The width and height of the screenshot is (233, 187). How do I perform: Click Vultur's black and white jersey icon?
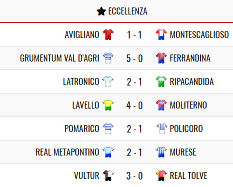pos(108,176)
